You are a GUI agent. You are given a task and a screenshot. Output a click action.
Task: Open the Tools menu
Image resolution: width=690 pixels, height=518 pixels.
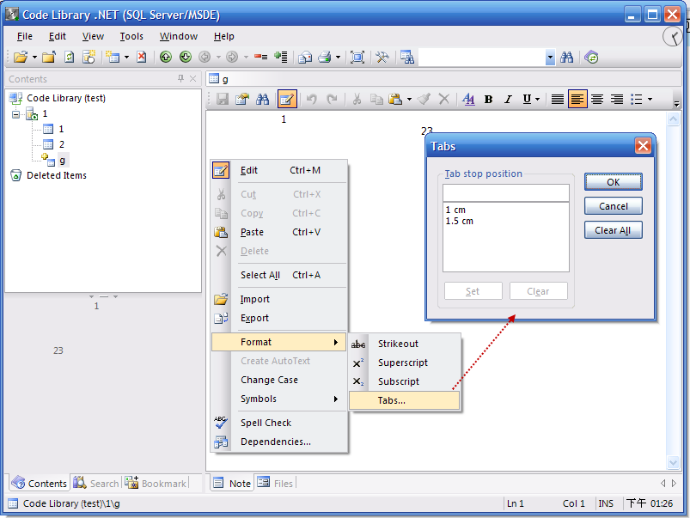tap(131, 36)
